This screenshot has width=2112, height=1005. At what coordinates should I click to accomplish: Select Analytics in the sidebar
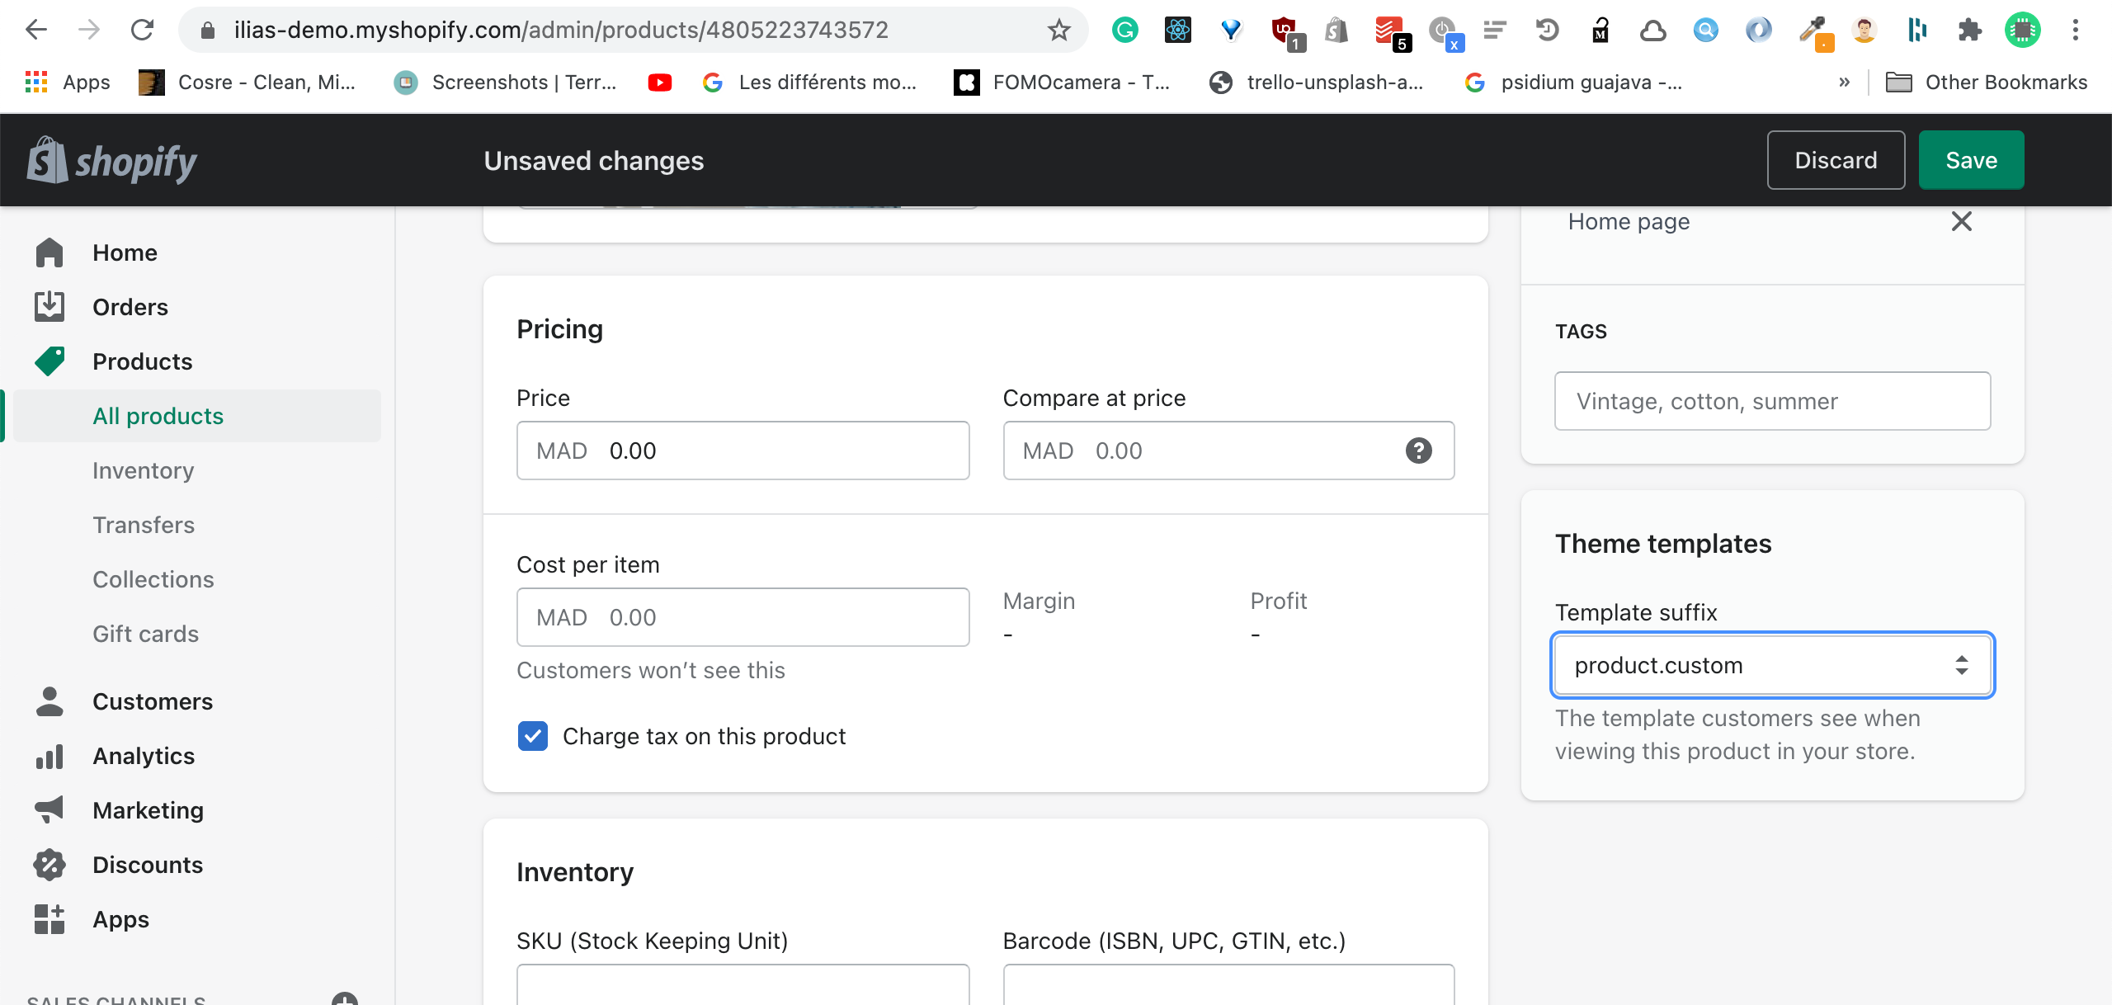[x=144, y=755]
